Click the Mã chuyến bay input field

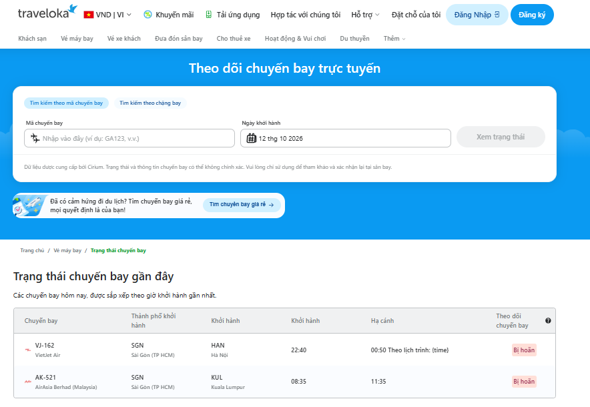pyautogui.click(x=129, y=138)
